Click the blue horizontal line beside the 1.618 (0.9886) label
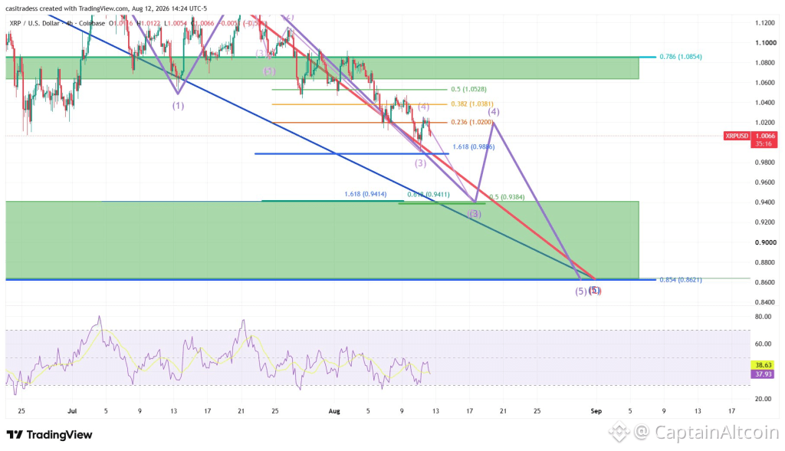This screenshot has height=451, width=785. [x=351, y=154]
